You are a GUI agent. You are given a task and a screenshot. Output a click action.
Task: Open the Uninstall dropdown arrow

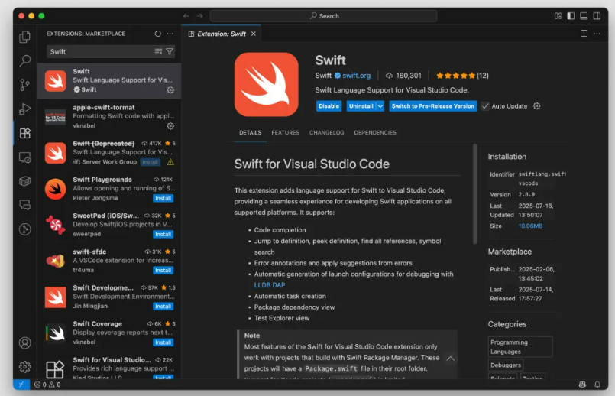(380, 106)
